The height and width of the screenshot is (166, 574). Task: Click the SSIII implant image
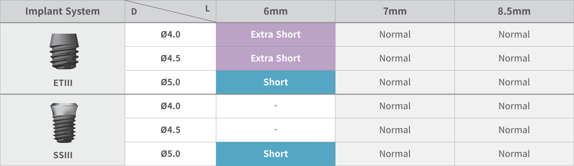point(64,123)
